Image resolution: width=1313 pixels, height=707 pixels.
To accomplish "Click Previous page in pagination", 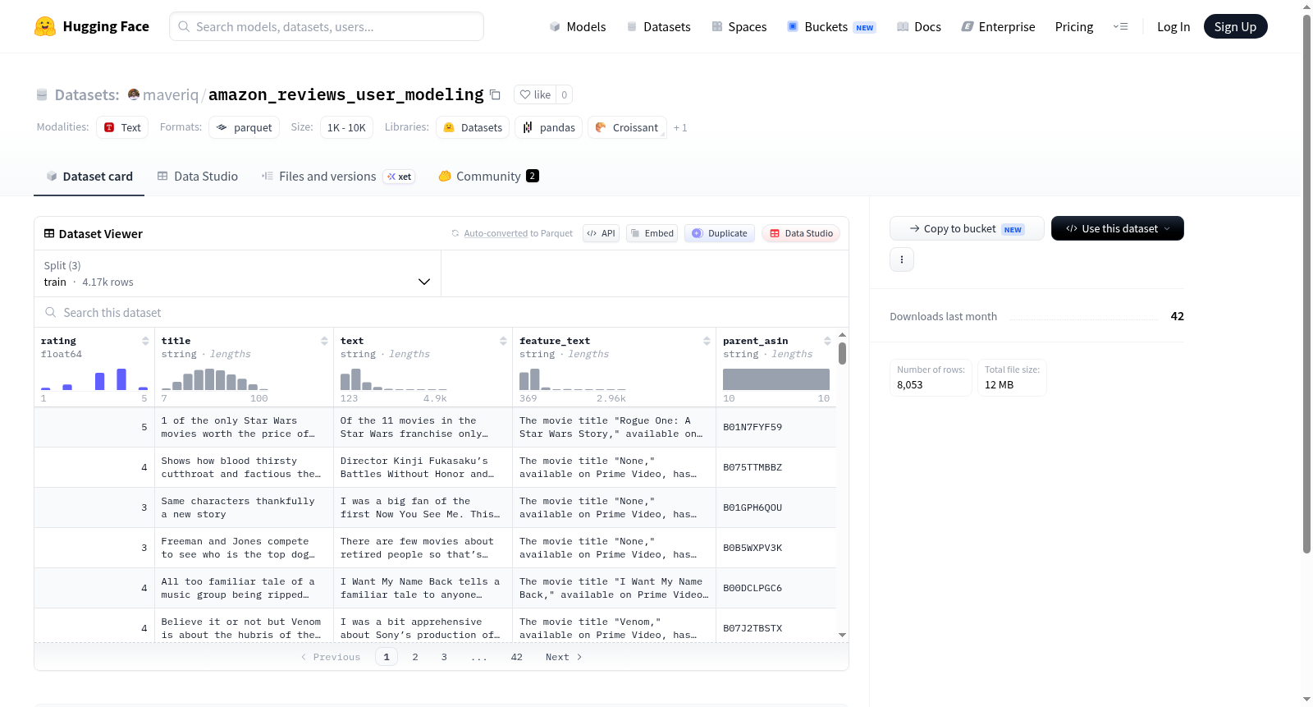I will click(x=331, y=657).
